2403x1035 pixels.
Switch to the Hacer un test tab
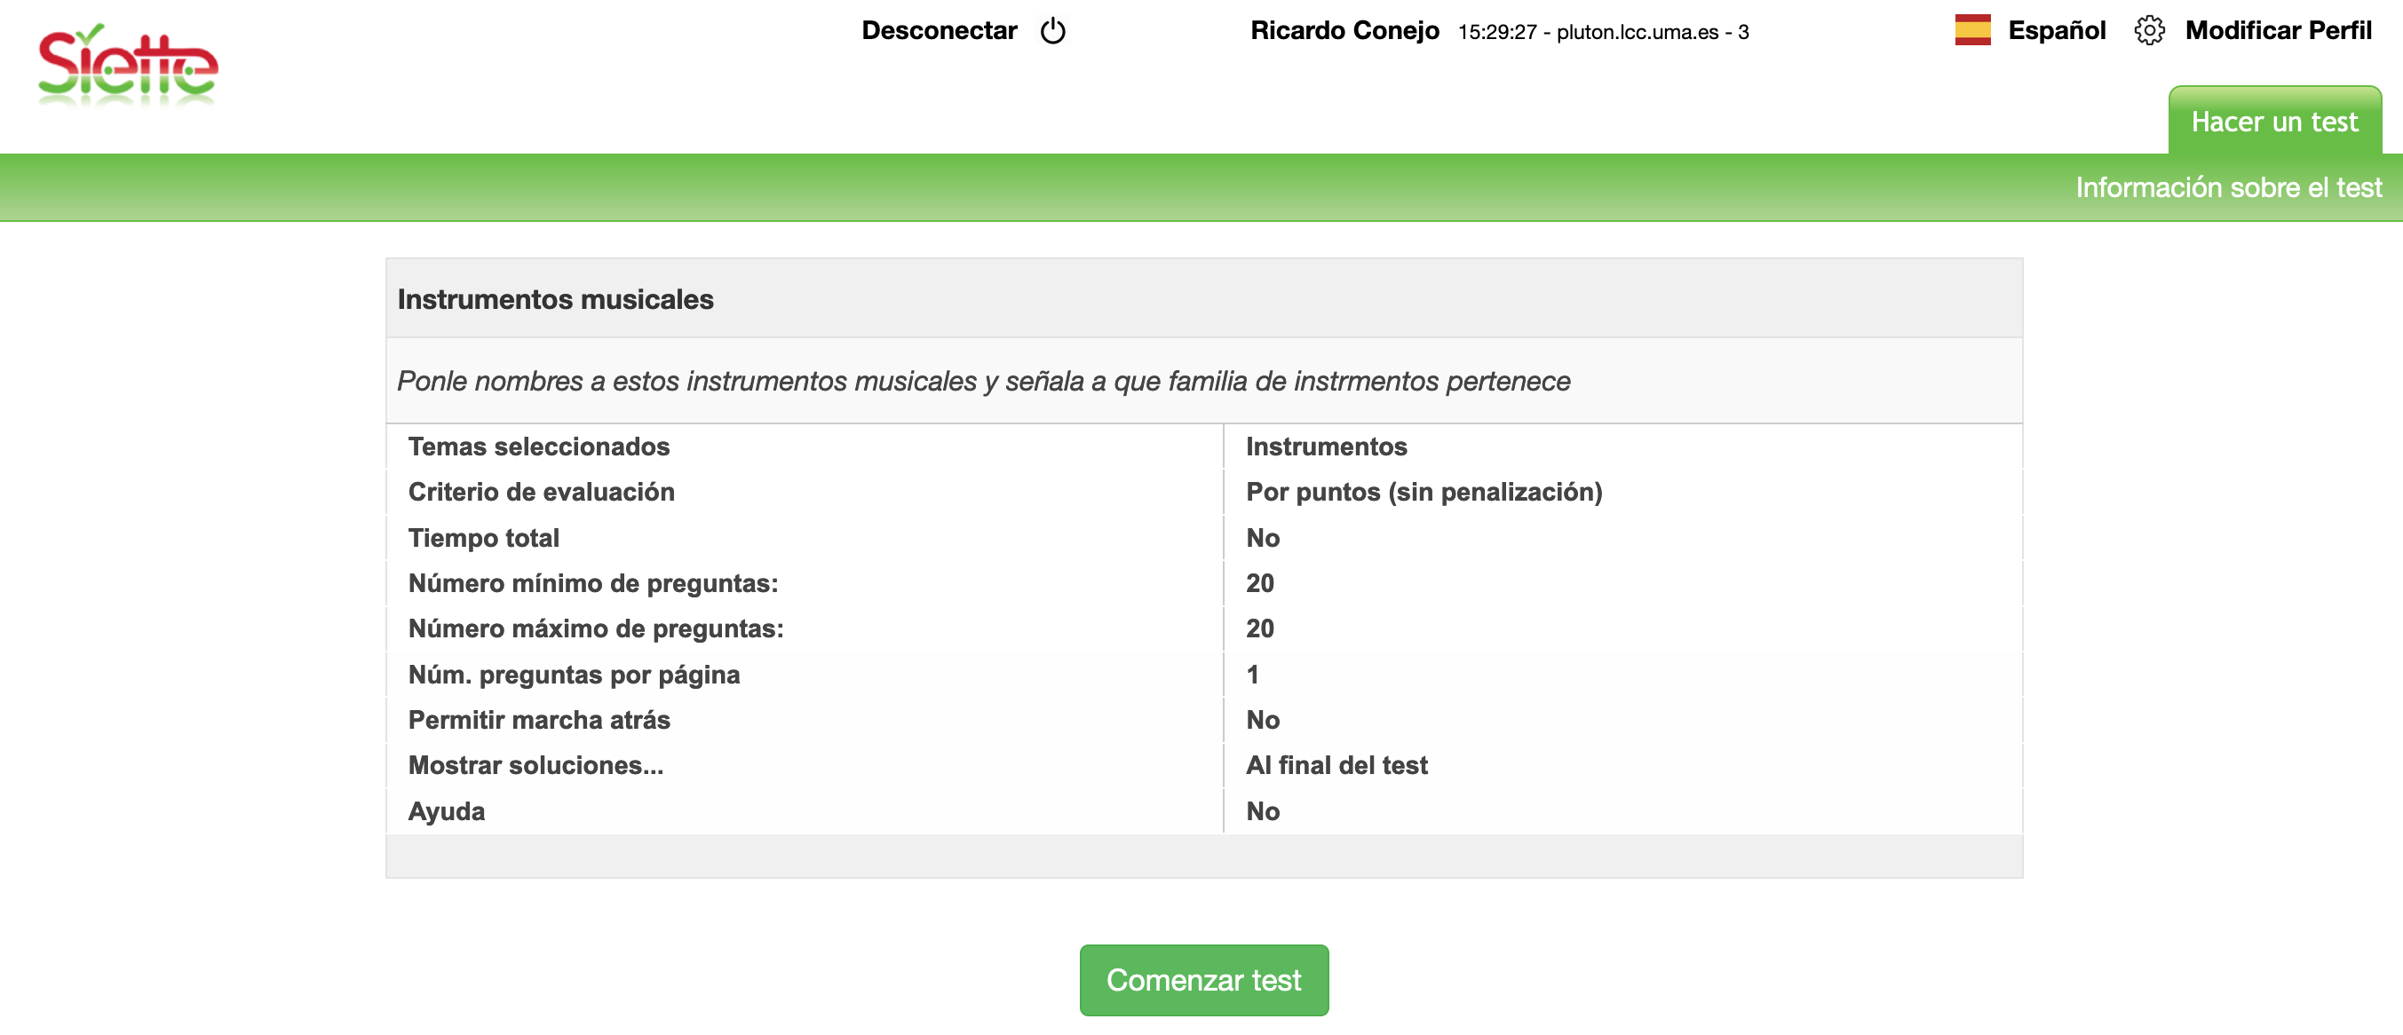coord(2273,122)
